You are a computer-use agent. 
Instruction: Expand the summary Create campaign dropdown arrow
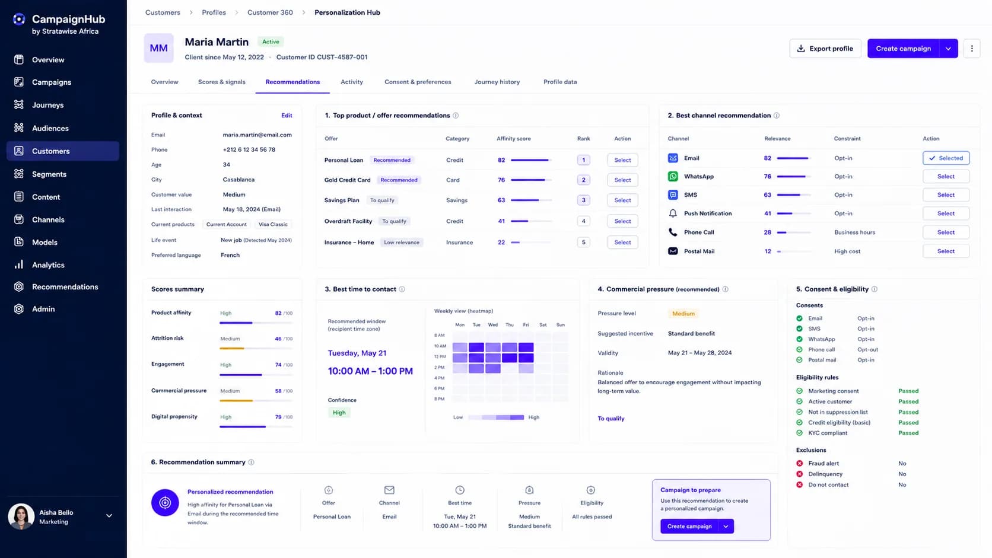click(x=726, y=527)
